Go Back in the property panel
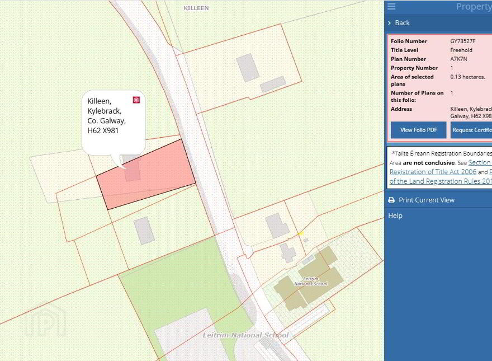Screen dimensions: 492x361 point(402,23)
